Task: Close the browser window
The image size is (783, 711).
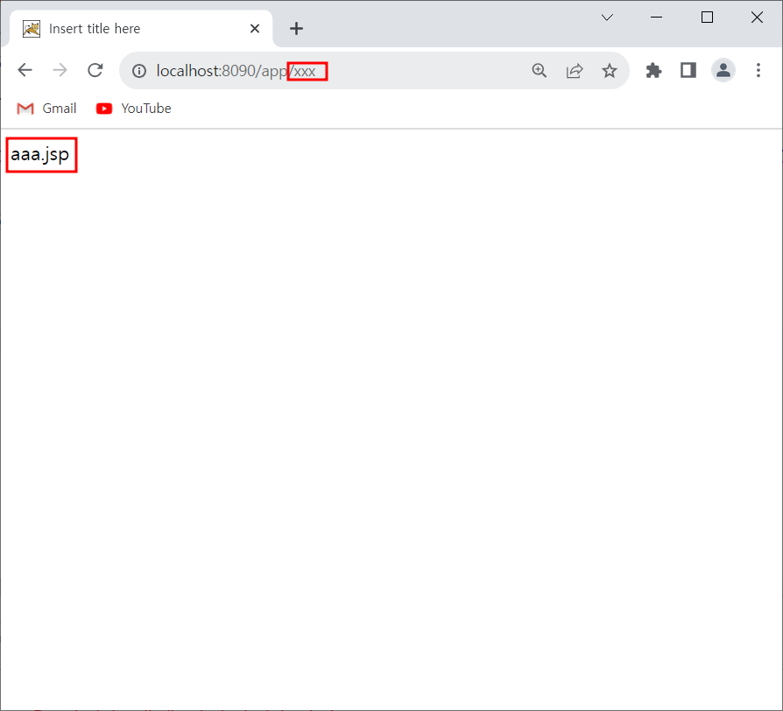Action: [x=757, y=18]
